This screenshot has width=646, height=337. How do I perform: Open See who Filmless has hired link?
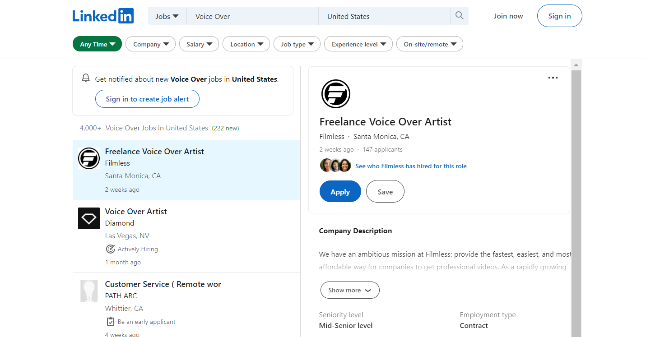(411, 166)
